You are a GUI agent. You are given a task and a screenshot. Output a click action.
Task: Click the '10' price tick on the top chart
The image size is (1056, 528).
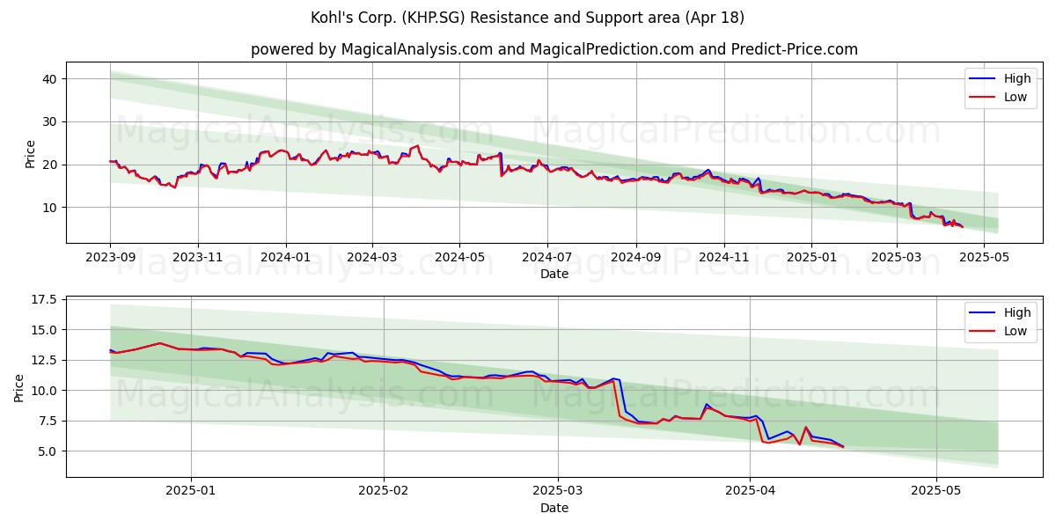50,208
